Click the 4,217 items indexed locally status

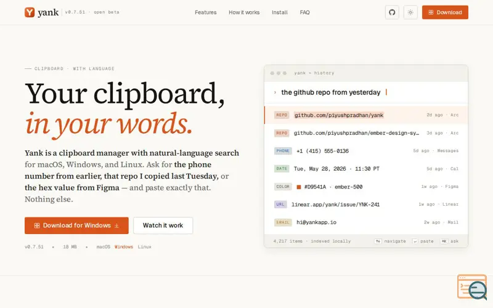(x=312, y=241)
